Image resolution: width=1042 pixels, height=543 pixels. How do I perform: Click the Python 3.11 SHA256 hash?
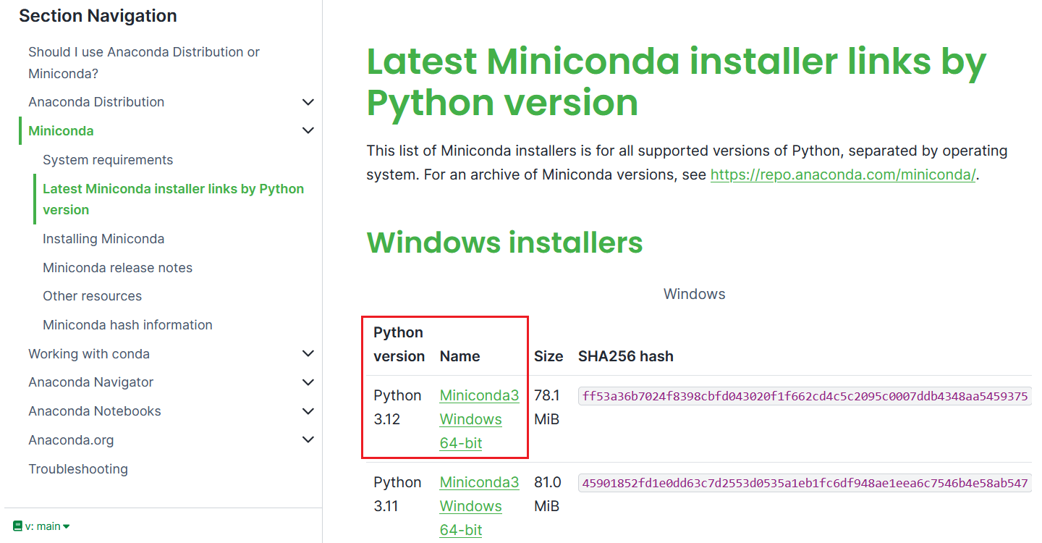tap(805, 483)
